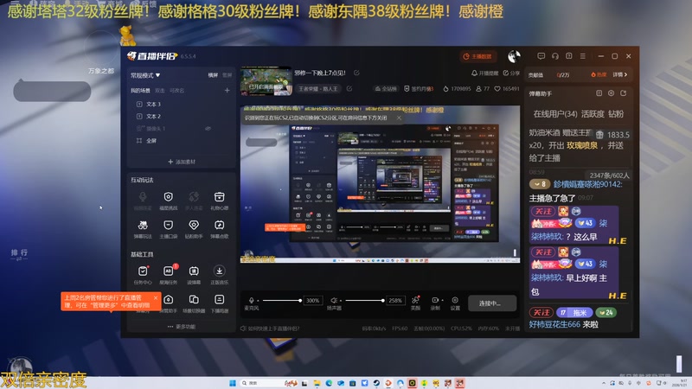Adjust the speaker volume slider
692x389 pixels.
click(364, 301)
